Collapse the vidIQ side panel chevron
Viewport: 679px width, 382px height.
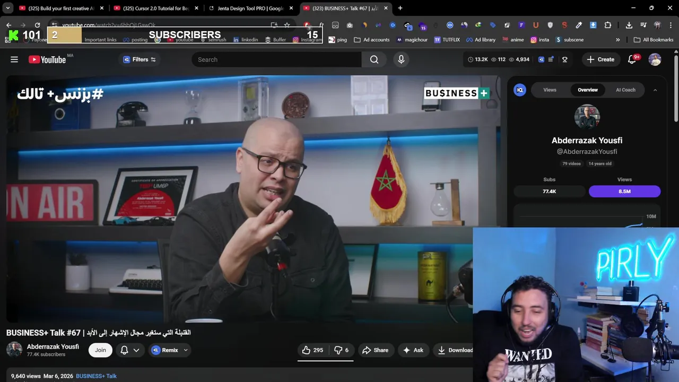coord(655,90)
